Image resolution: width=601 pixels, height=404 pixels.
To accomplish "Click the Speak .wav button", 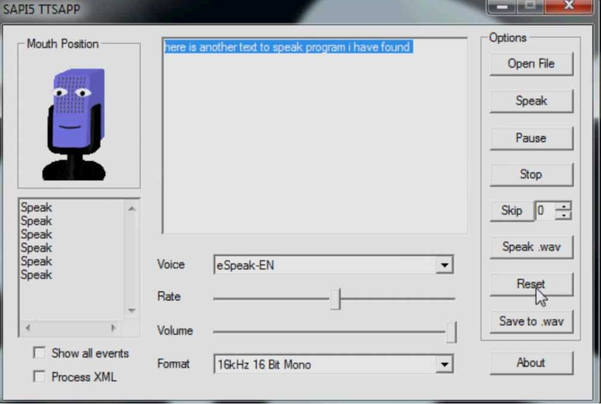I will click(531, 247).
